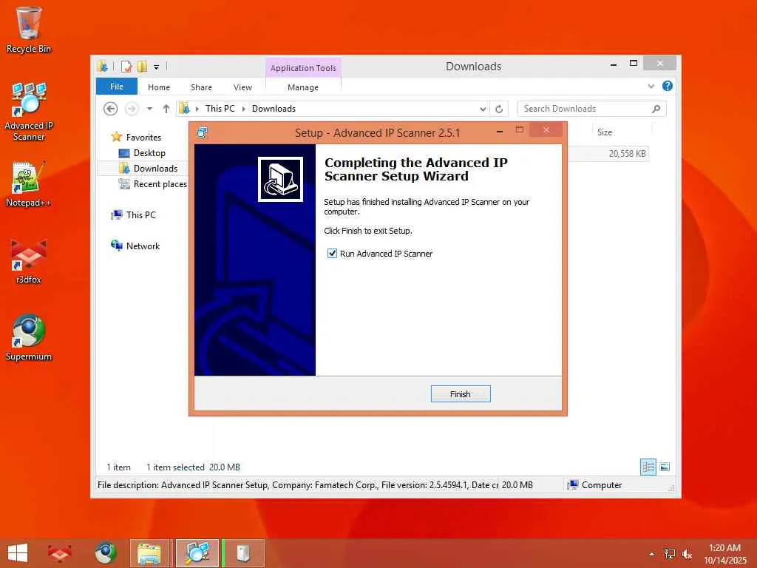Click the setup wizard title bar icon
This screenshot has height=568, width=757.
click(x=203, y=133)
